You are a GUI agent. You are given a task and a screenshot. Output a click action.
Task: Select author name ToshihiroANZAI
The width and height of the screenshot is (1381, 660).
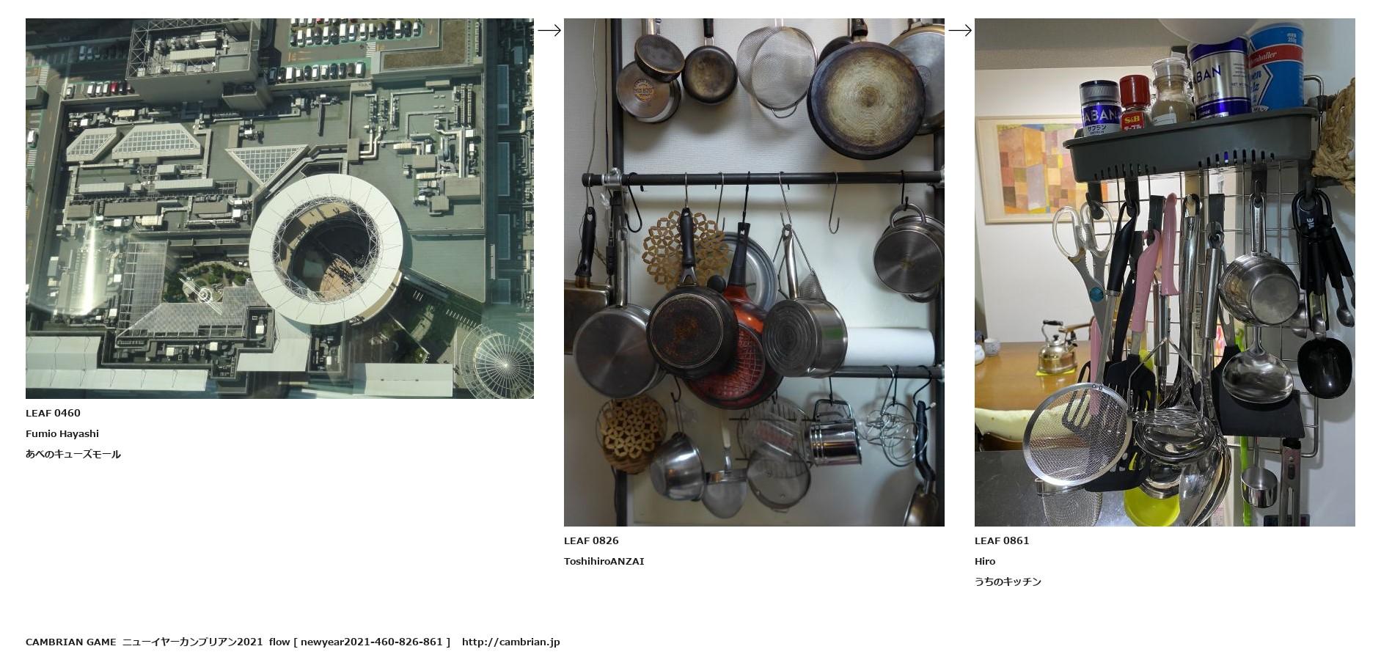604,561
